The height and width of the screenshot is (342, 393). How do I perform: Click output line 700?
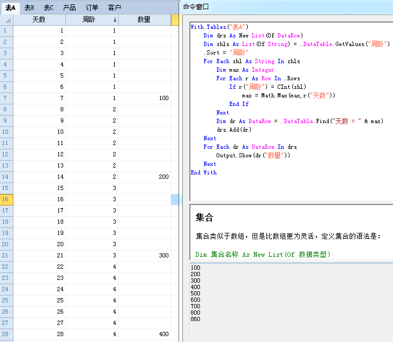(196, 306)
